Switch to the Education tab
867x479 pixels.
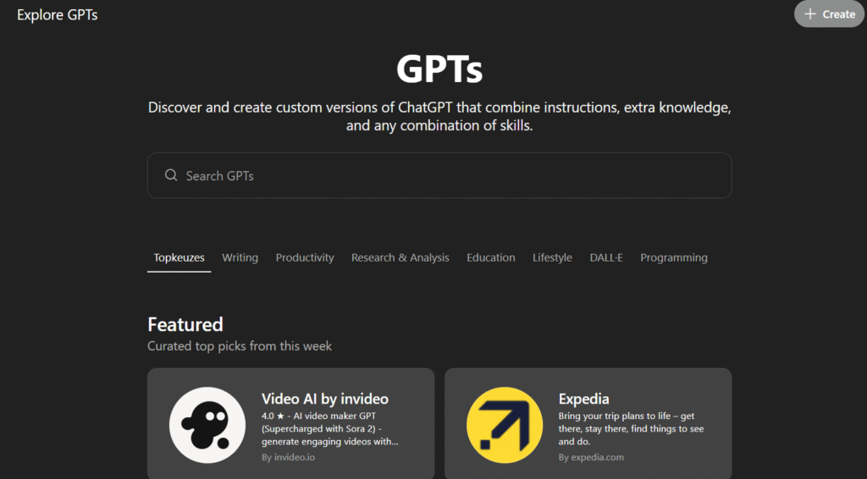point(491,258)
